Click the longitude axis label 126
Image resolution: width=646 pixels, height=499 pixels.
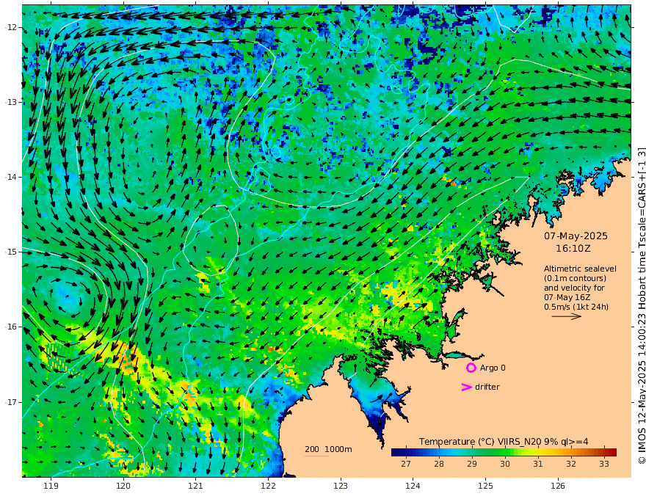(558, 487)
